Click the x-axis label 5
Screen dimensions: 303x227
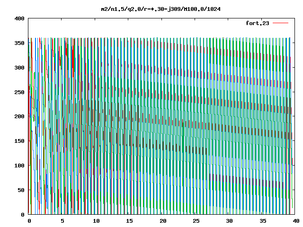click(62, 221)
